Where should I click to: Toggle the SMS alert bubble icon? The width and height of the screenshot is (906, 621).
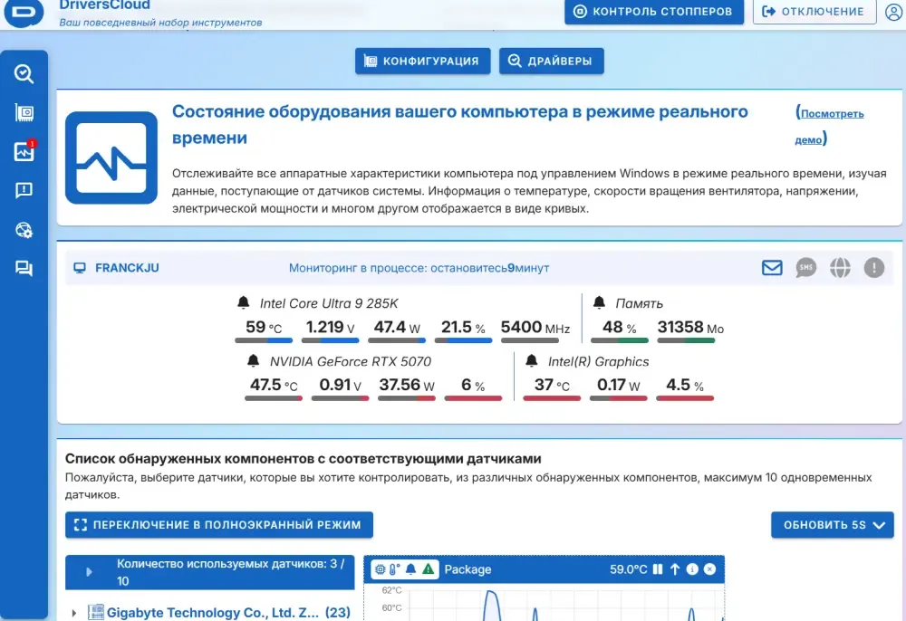tap(806, 268)
